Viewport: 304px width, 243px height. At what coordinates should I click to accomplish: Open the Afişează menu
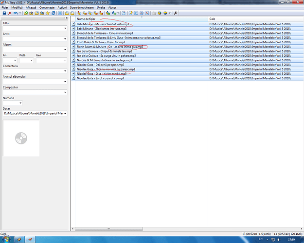click(31, 8)
